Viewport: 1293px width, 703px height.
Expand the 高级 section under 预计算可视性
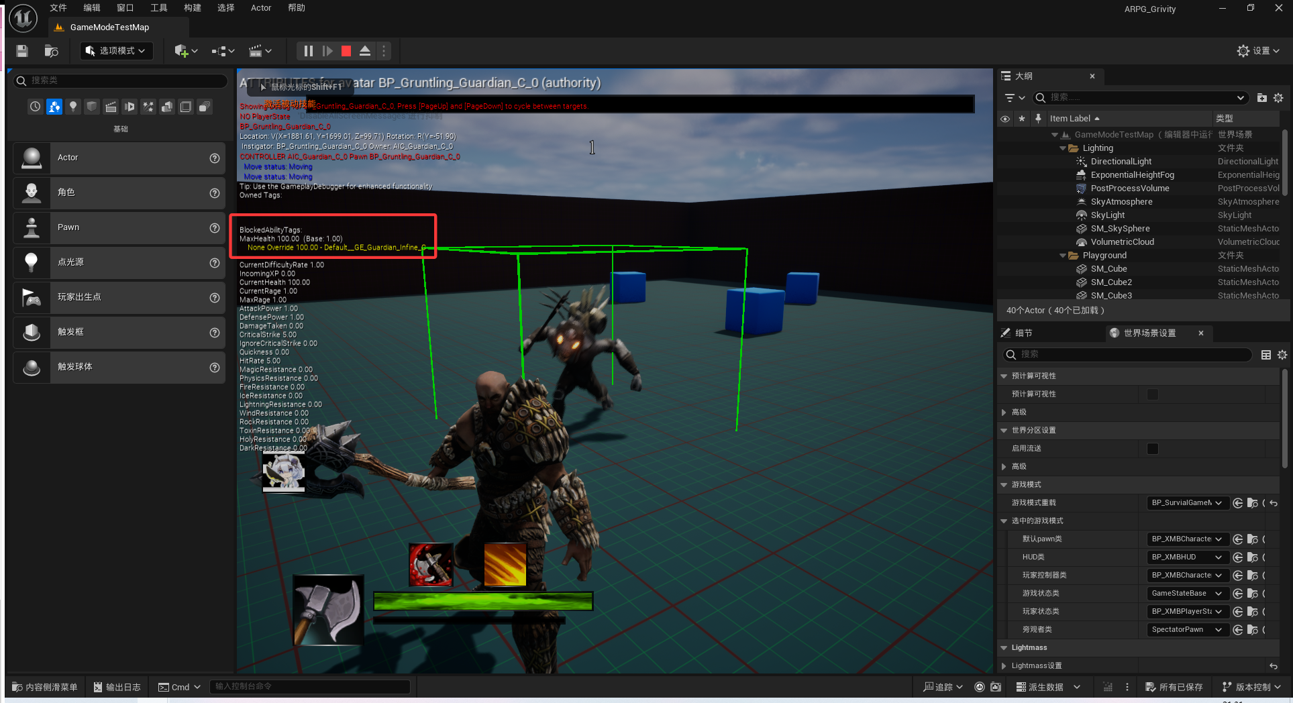1004,413
